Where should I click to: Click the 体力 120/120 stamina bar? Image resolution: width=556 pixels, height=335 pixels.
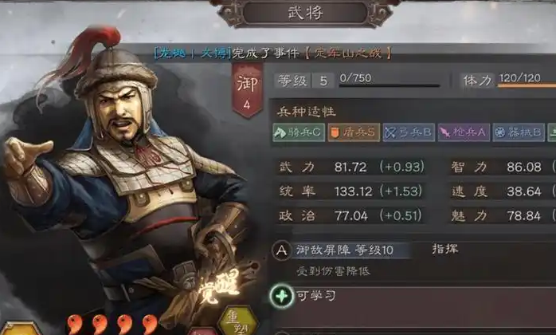click(x=527, y=85)
